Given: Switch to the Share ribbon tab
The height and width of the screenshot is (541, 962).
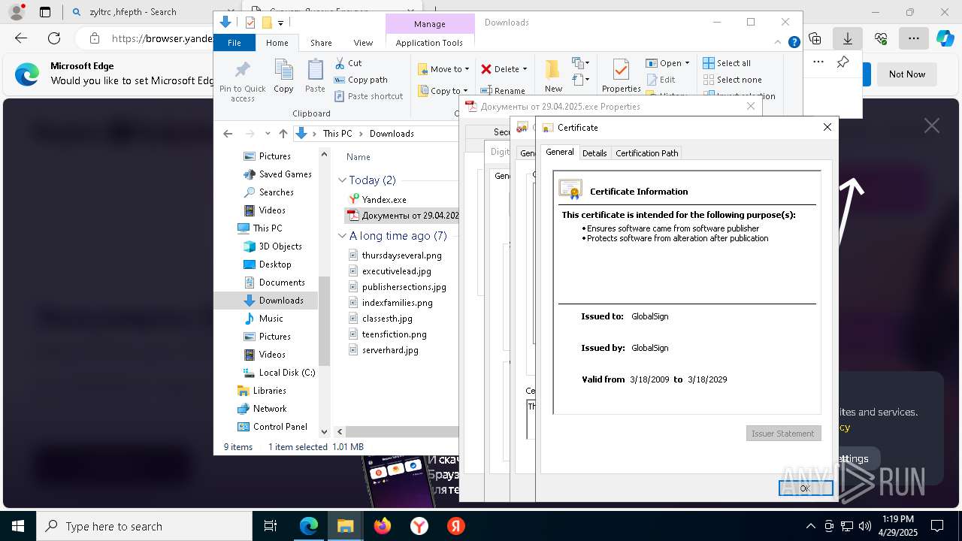Looking at the screenshot, I should pyautogui.click(x=321, y=43).
